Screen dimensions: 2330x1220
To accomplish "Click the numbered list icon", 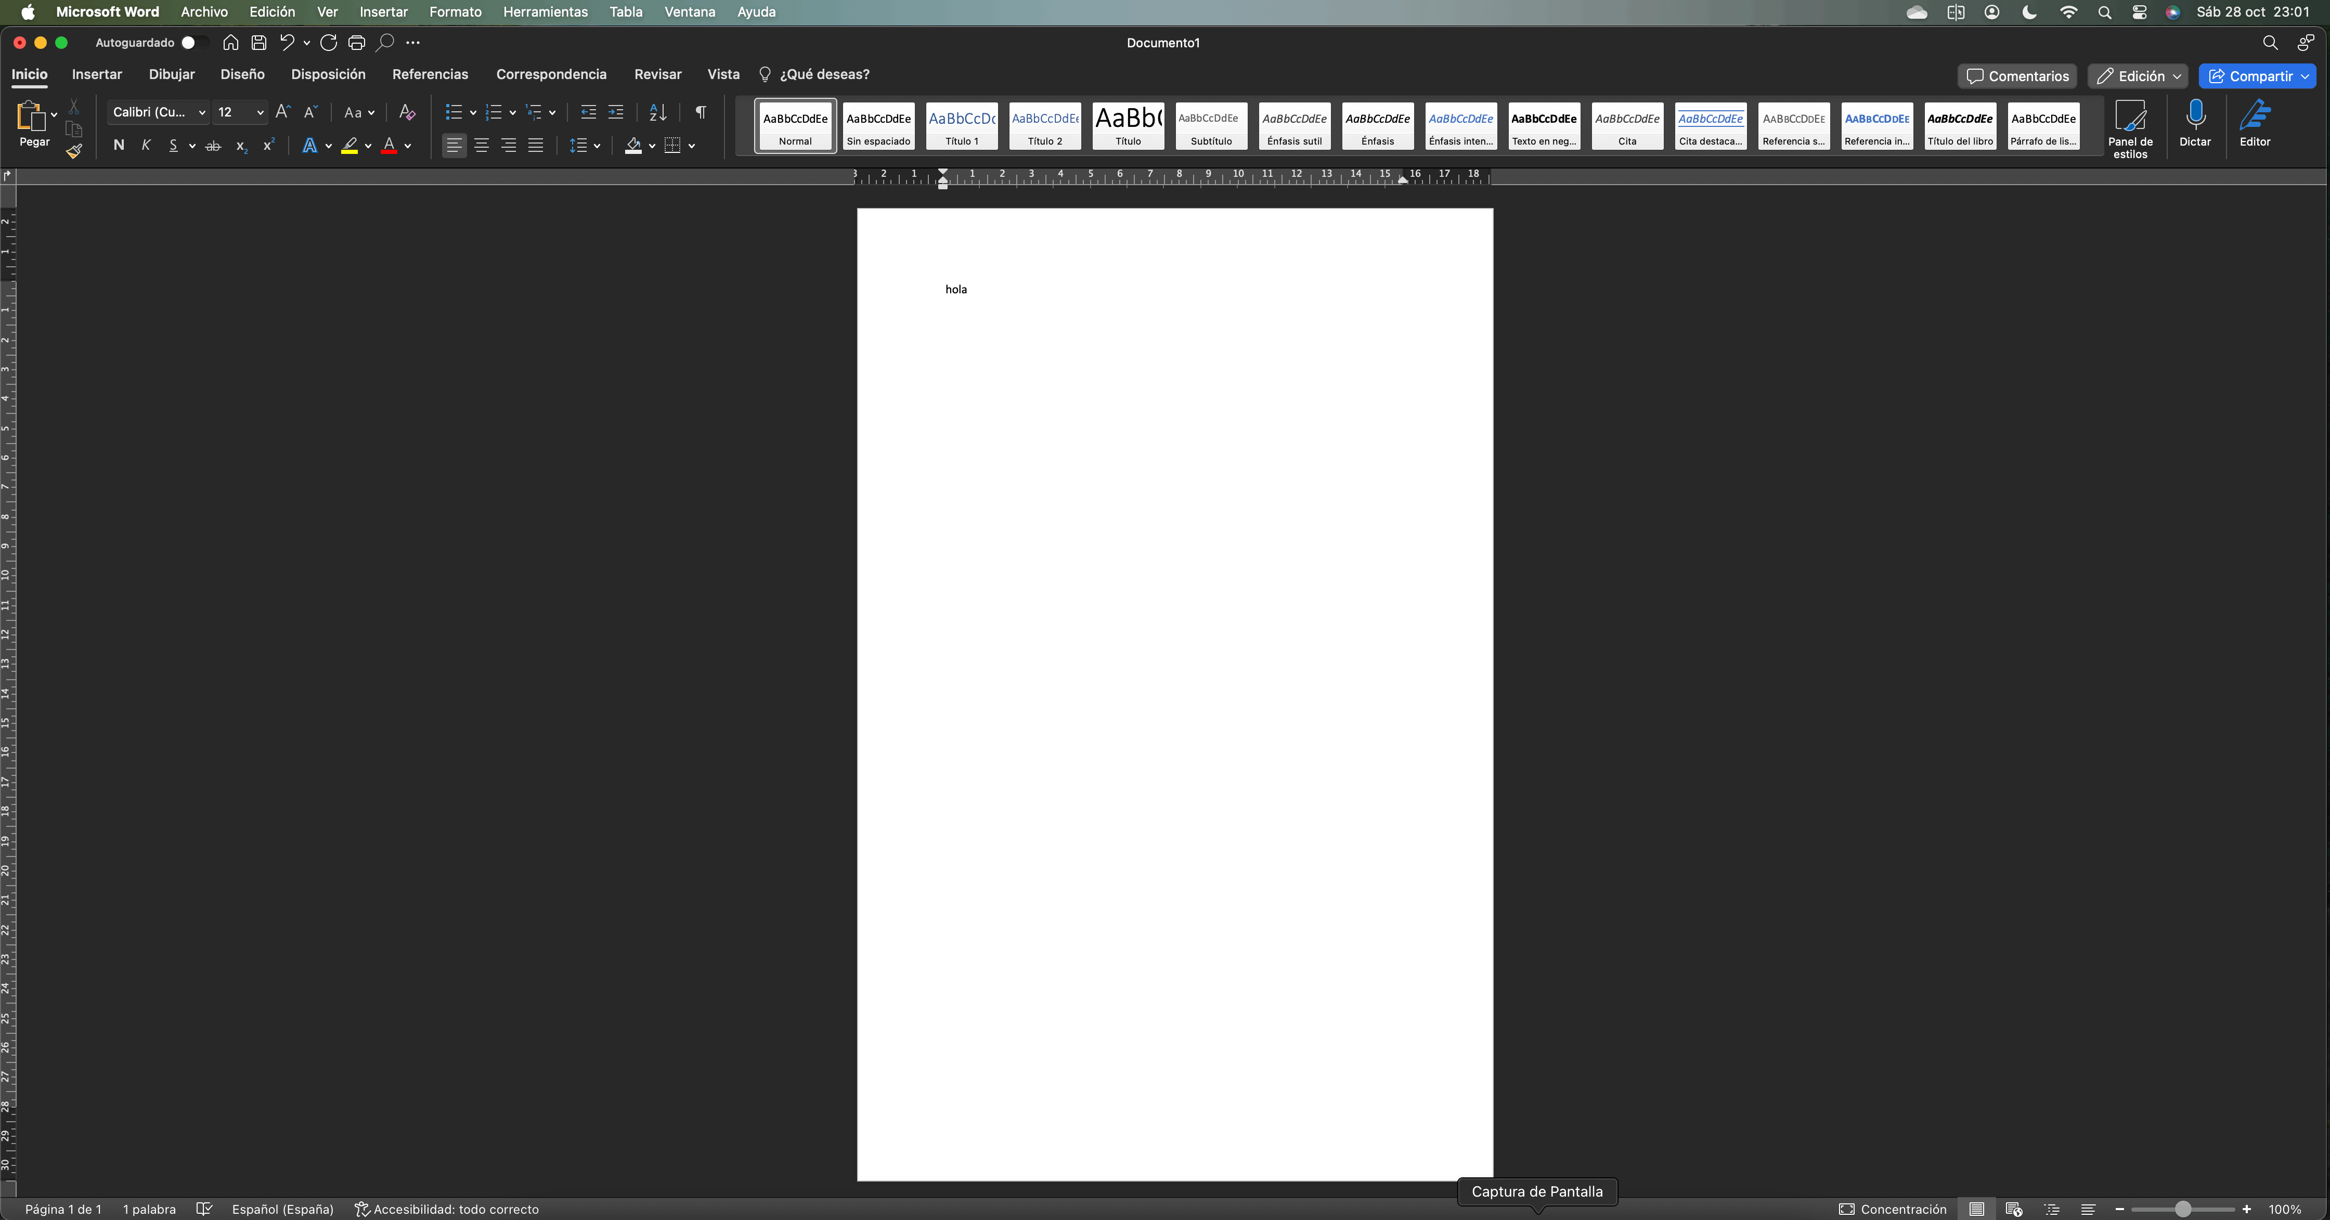I will click(x=494, y=112).
